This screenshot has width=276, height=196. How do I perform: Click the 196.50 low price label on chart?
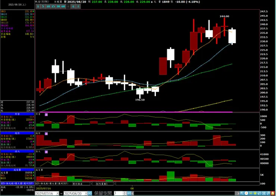coord(140,99)
